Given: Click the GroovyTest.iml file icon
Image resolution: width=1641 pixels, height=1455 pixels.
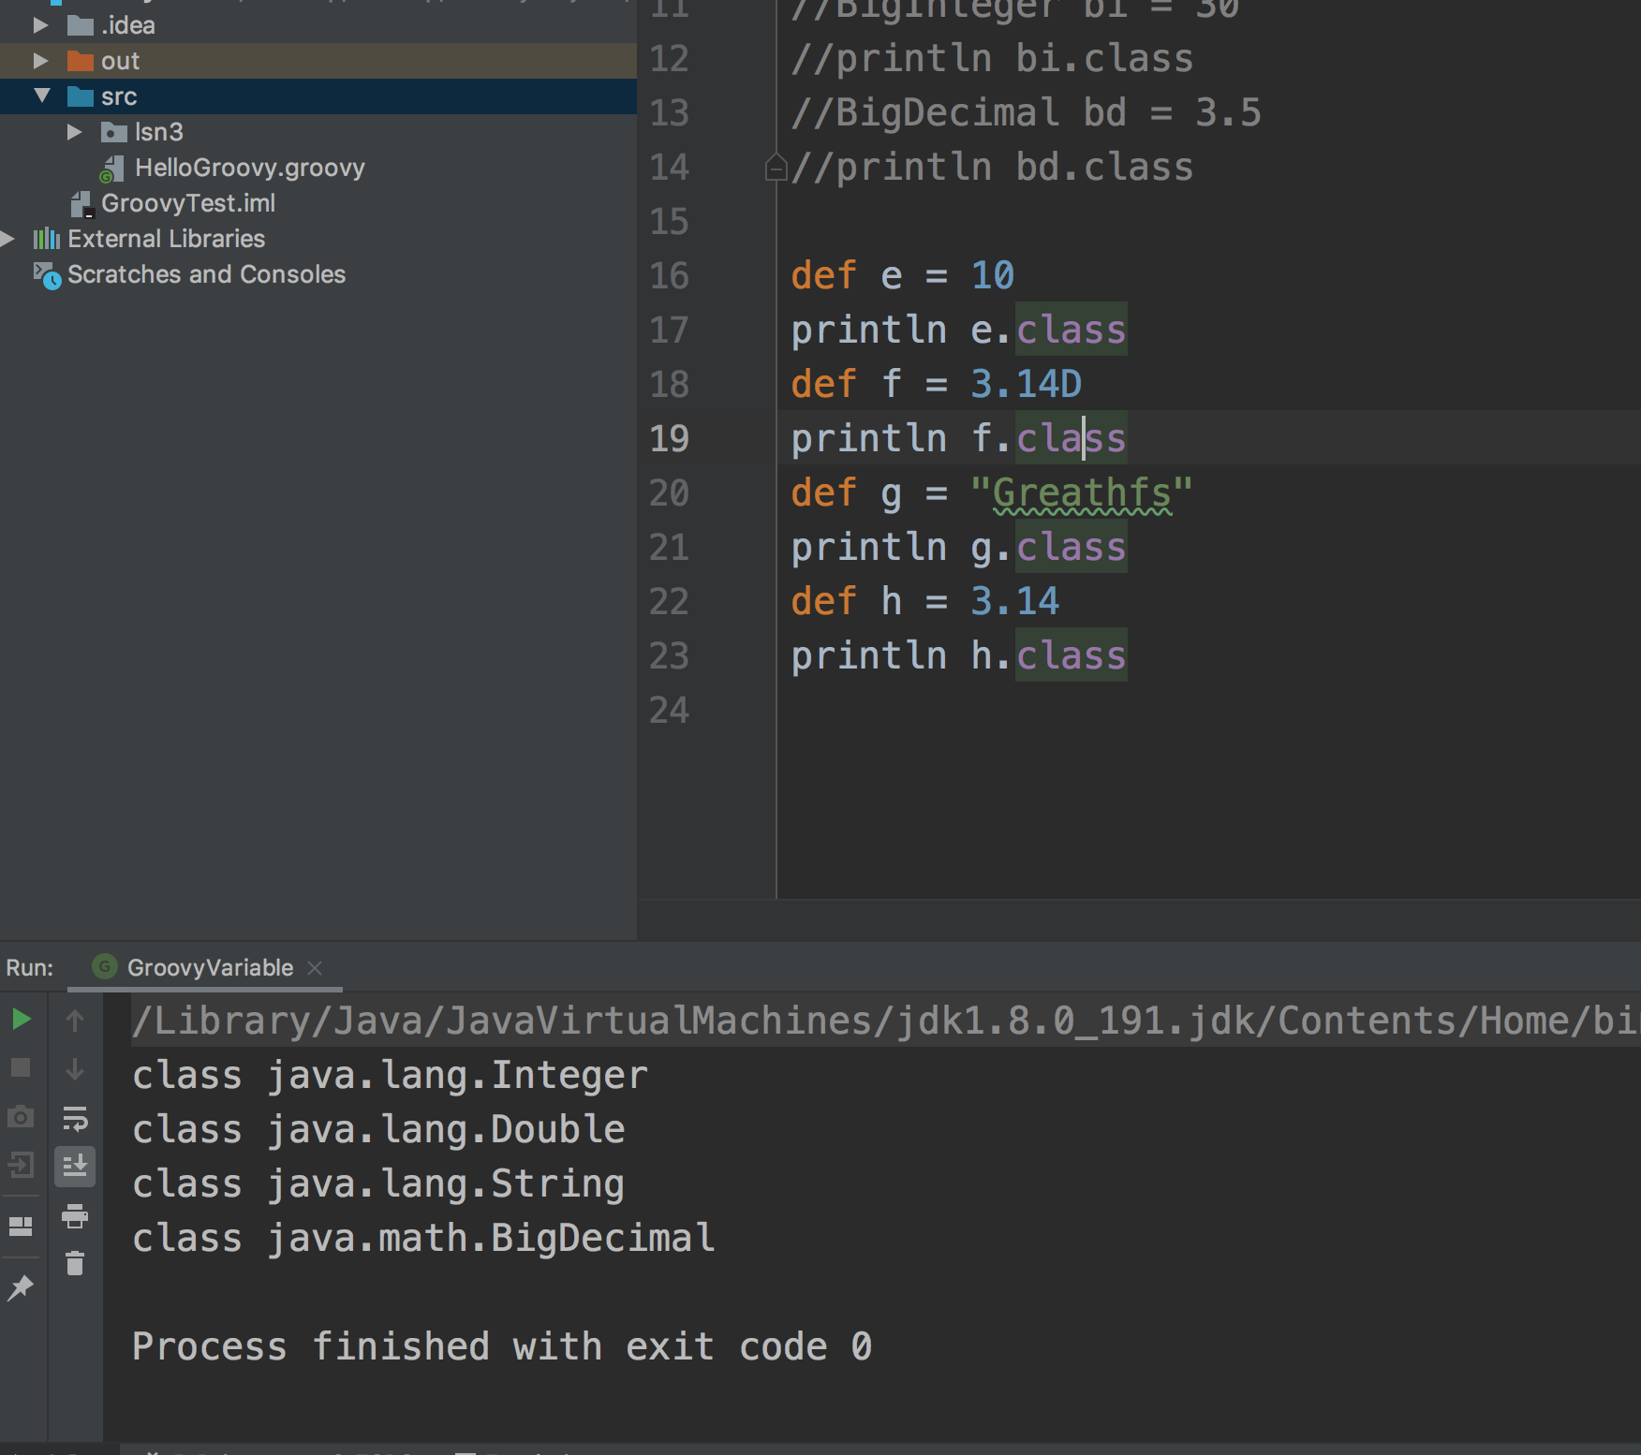Looking at the screenshot, I should coord(81,204).
